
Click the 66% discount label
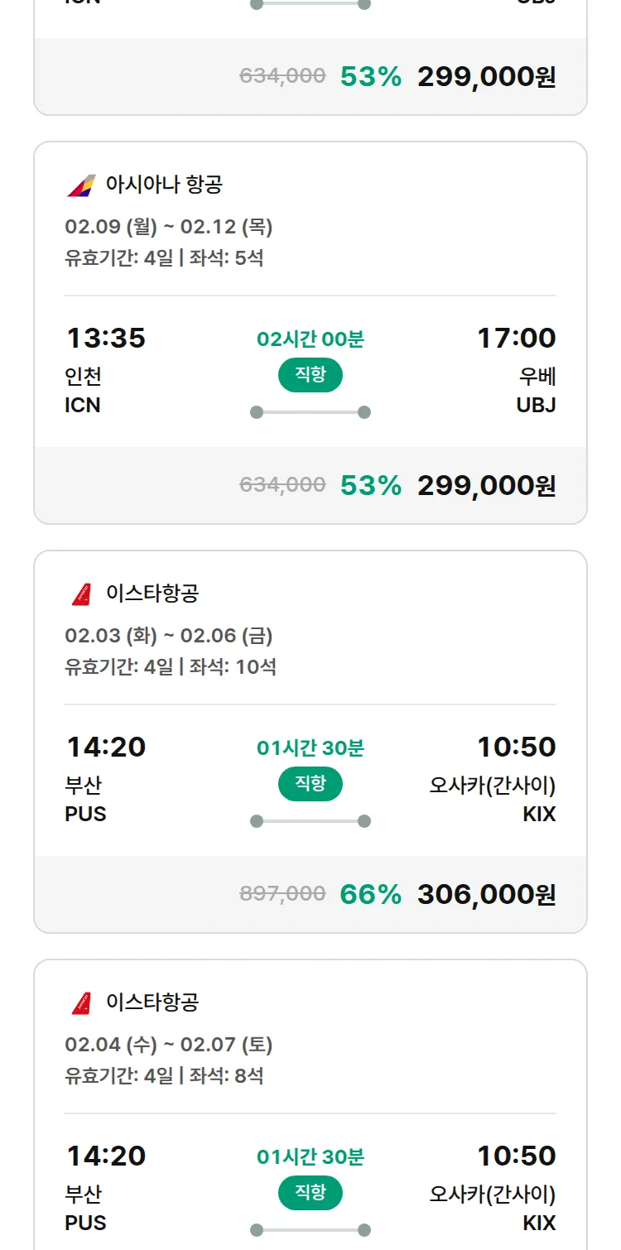[x=370, y=894]
